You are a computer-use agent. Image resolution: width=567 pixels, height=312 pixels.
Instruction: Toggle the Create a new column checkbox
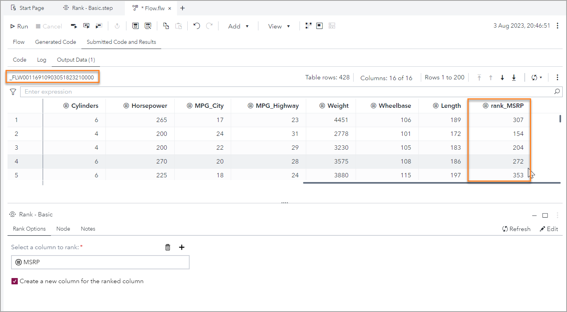coord(15,281)
